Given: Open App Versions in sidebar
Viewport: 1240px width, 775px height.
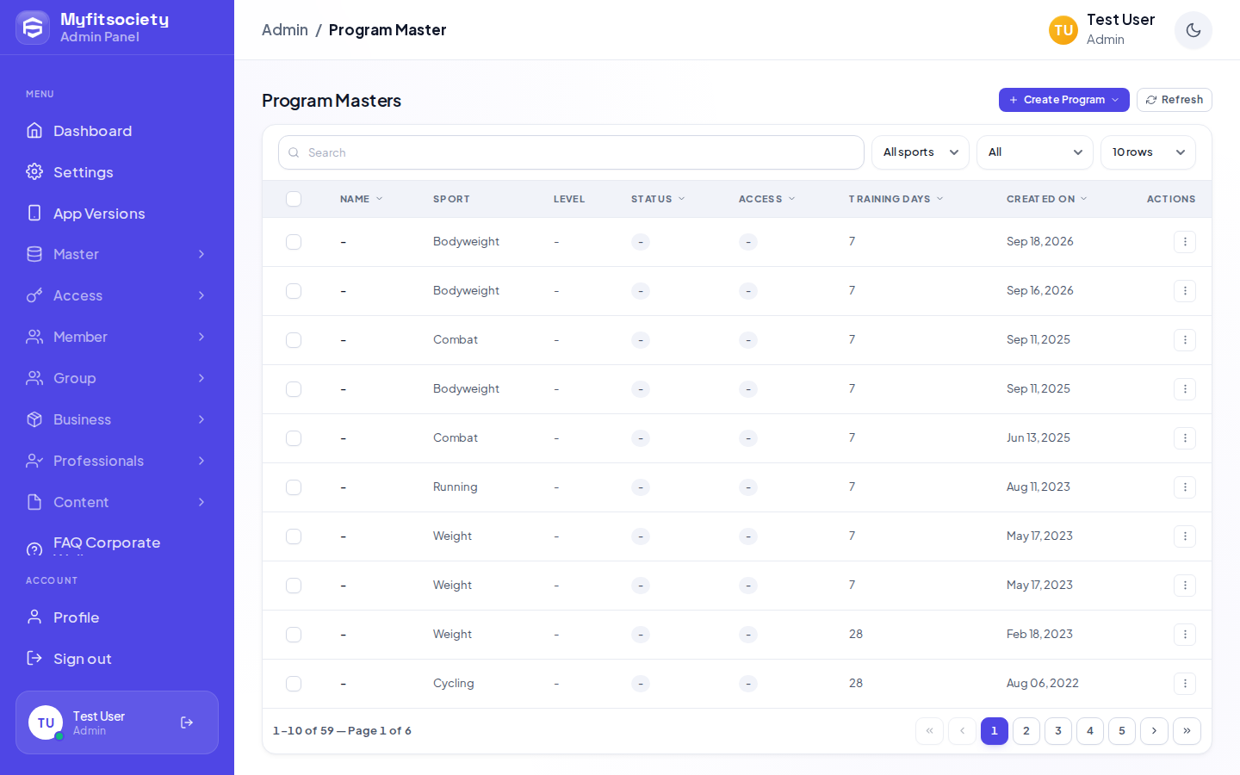Looking at the screenshot, I should pos(117,214).
